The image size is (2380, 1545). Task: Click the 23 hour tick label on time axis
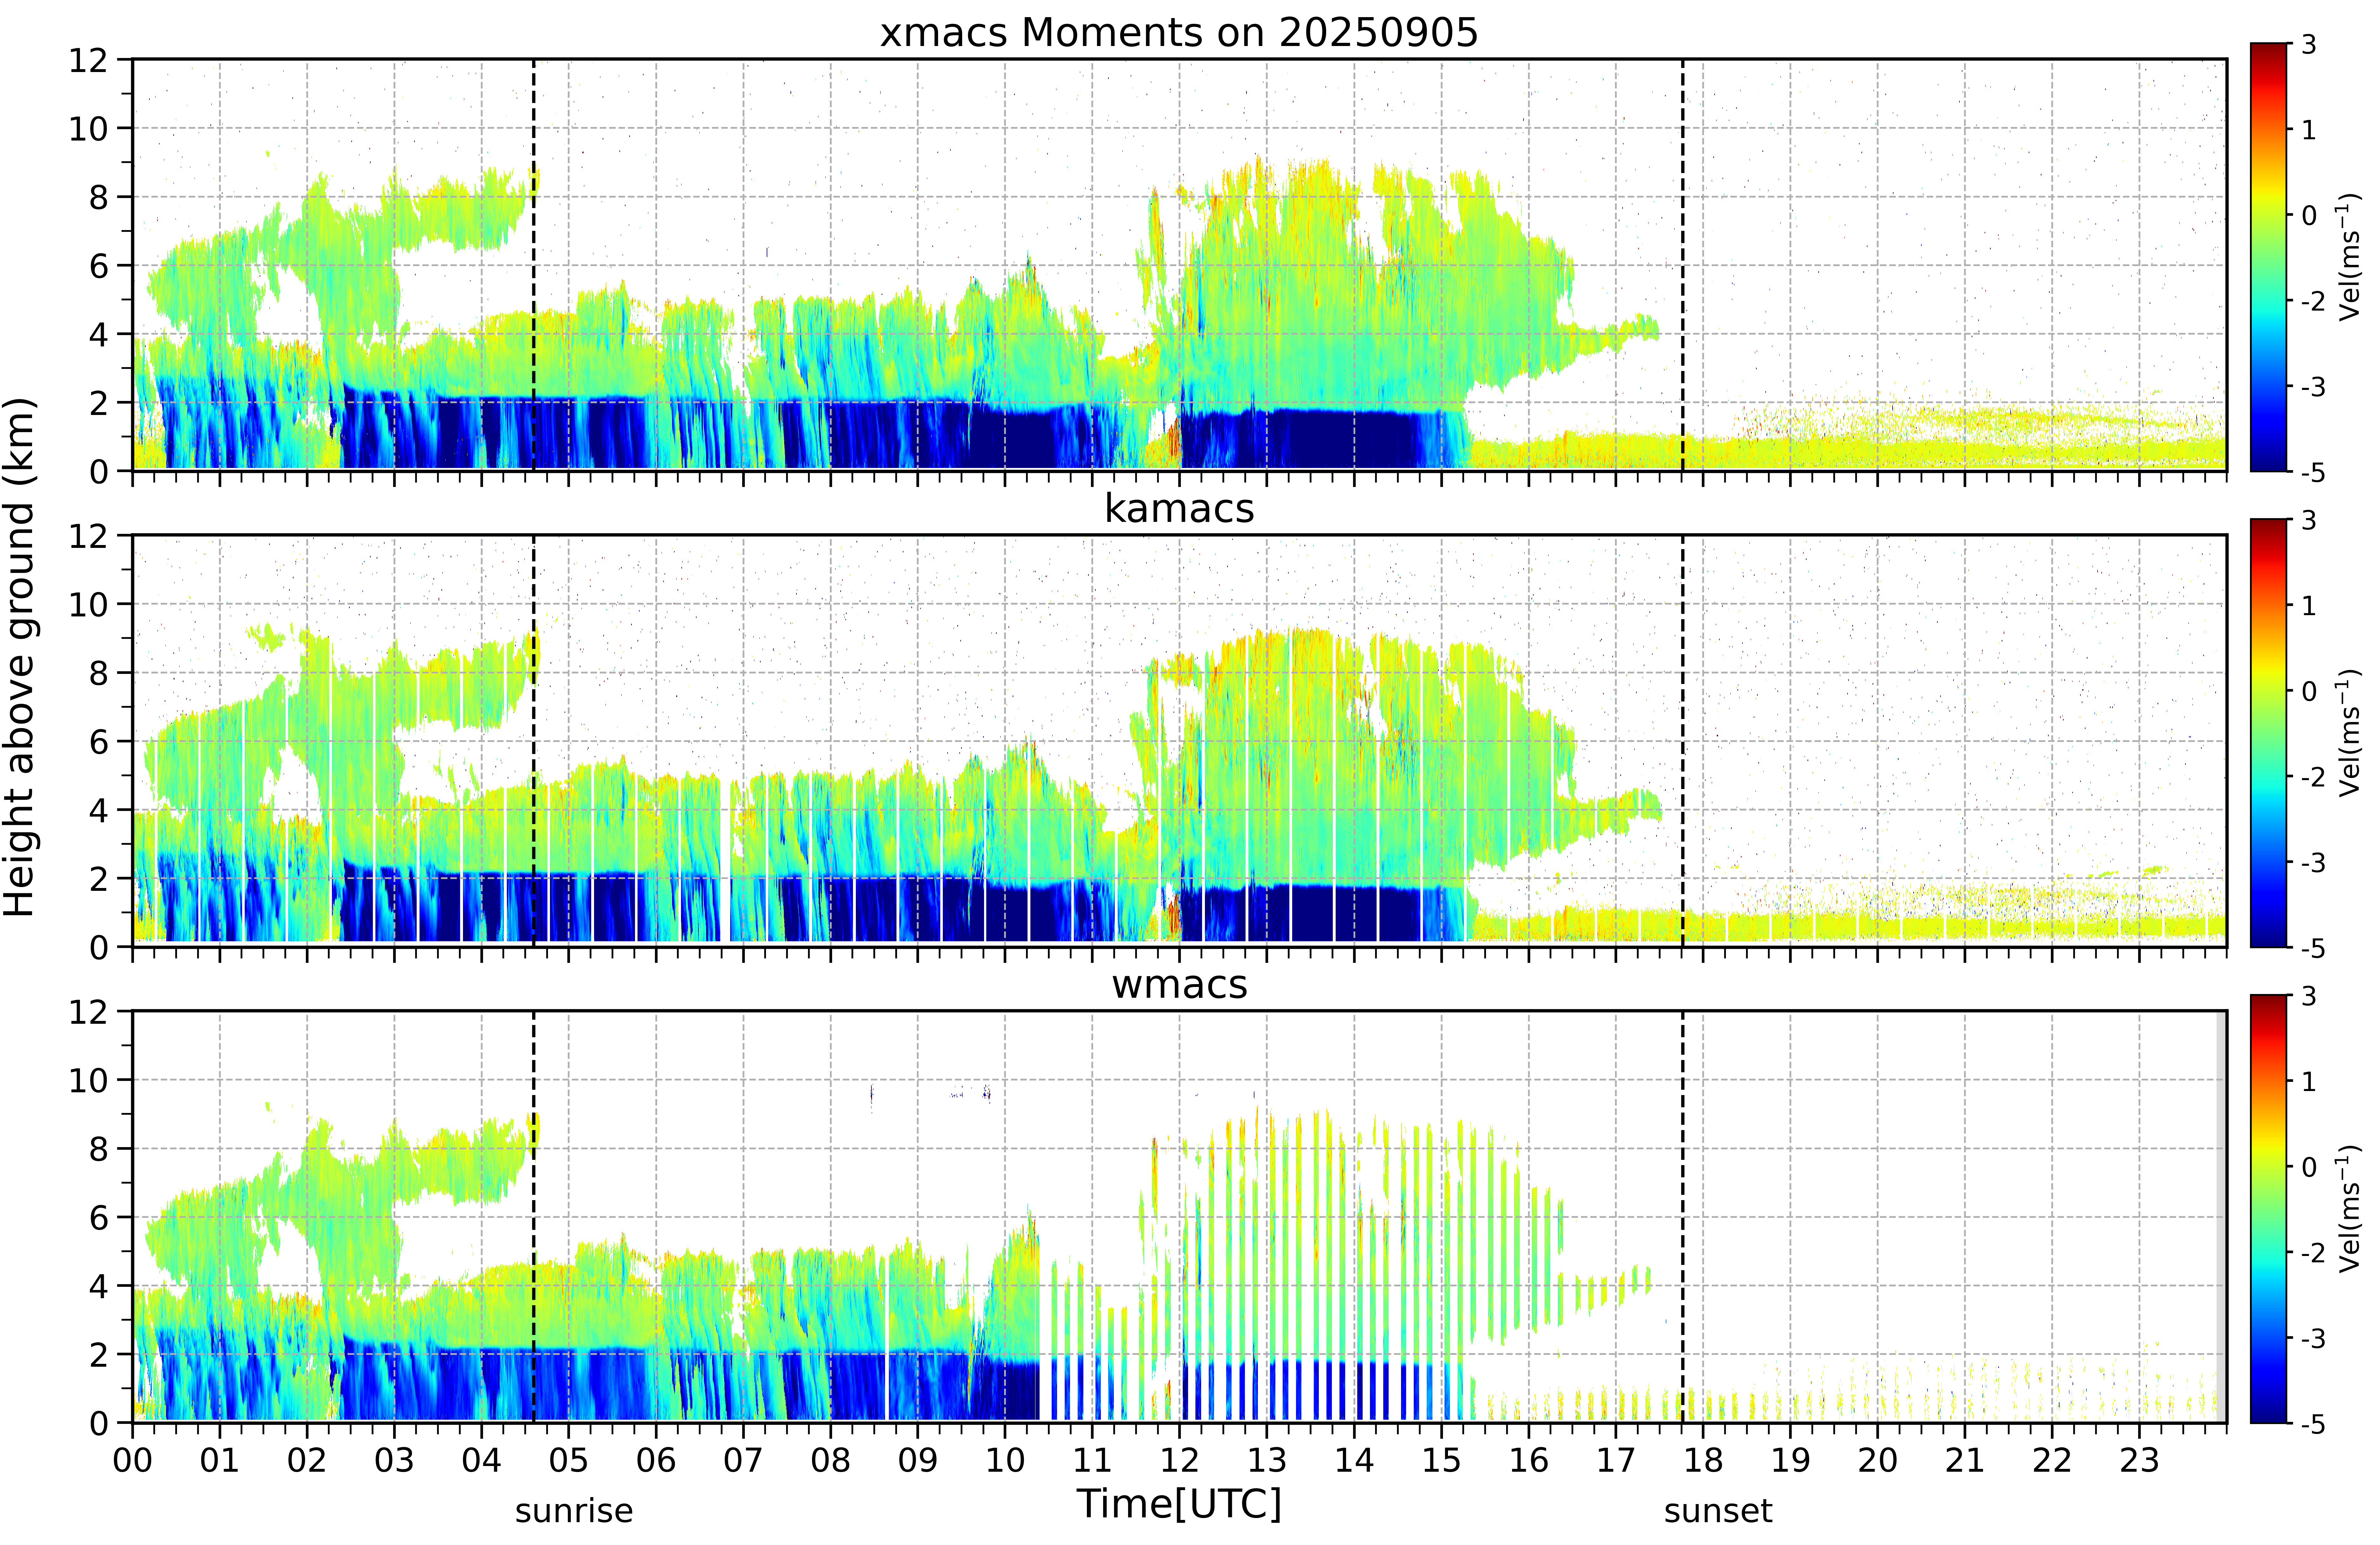point(2139,1460)
